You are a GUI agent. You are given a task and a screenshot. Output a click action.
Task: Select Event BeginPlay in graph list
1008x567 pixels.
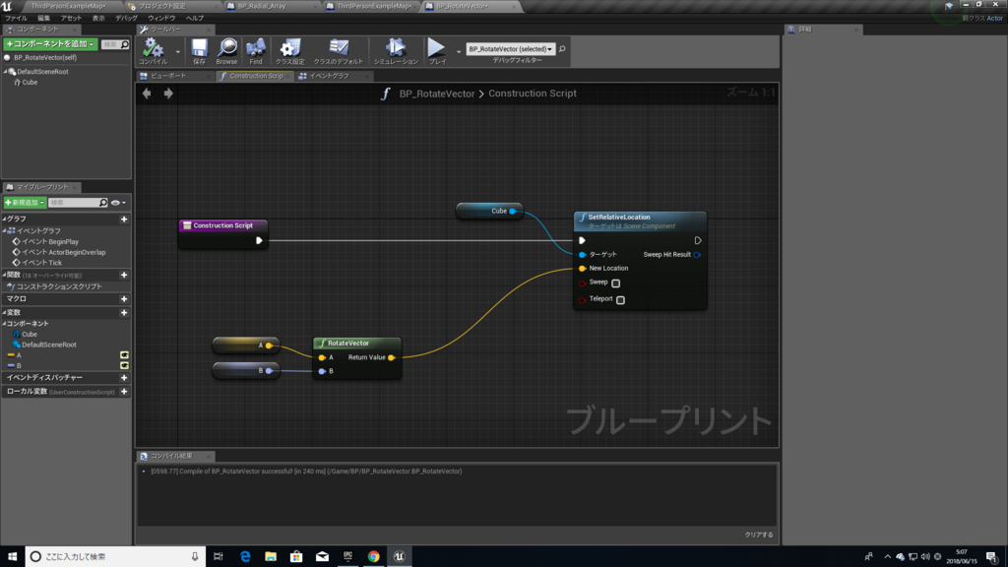50,242
